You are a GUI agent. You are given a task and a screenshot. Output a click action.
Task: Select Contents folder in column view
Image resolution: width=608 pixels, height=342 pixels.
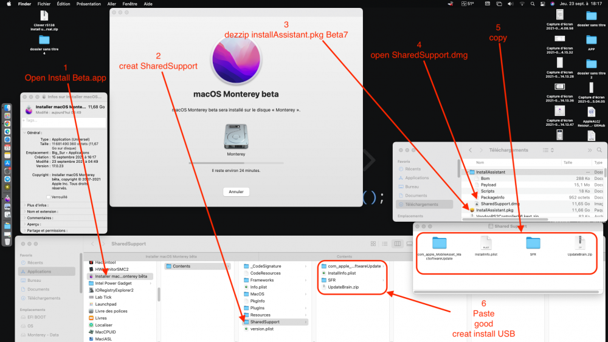click(197, 266)
